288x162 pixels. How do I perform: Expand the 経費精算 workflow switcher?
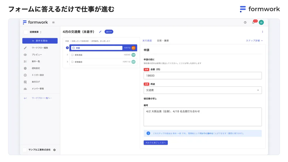(35, 32)
